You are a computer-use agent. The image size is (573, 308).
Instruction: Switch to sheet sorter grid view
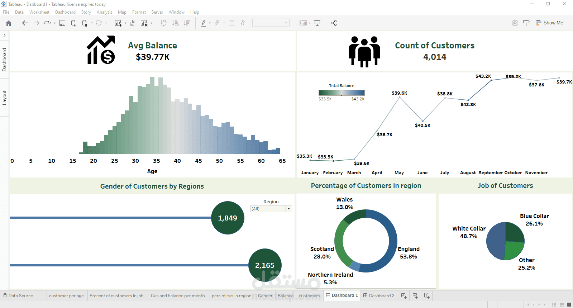[554, 305]
